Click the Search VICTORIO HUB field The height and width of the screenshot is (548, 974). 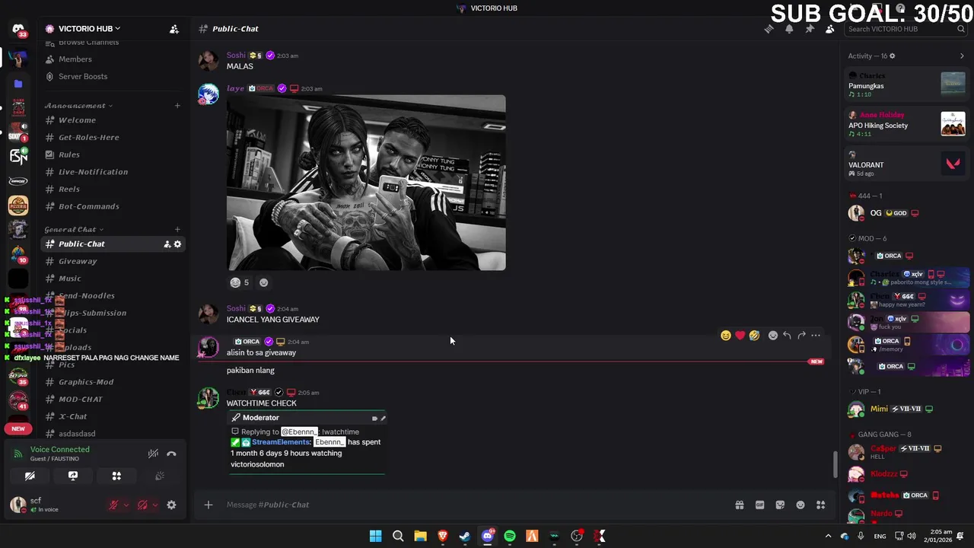click(x=906, y=29)
